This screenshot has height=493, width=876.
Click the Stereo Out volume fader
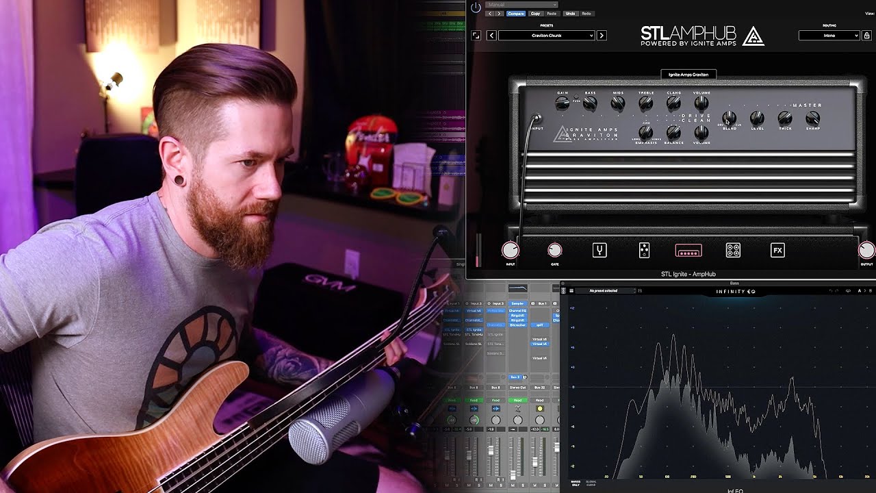pyautogui.click(x=513, y=475)
